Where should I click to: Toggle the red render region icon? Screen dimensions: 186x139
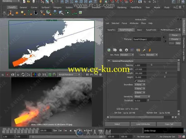tap(8, 74)
